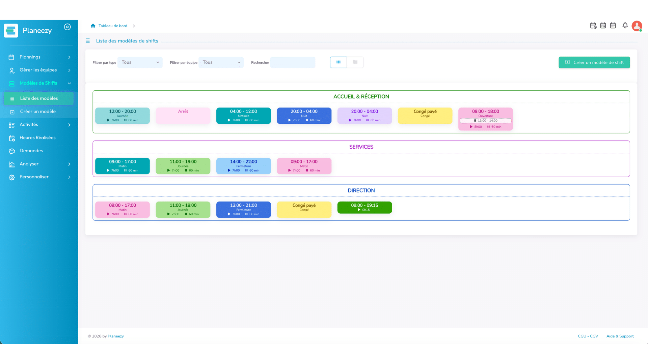Image resolution: width=648 pixels, height=364 pixels.
Task: Open Tableau de bord breadcrumb link
Action: 113,26
